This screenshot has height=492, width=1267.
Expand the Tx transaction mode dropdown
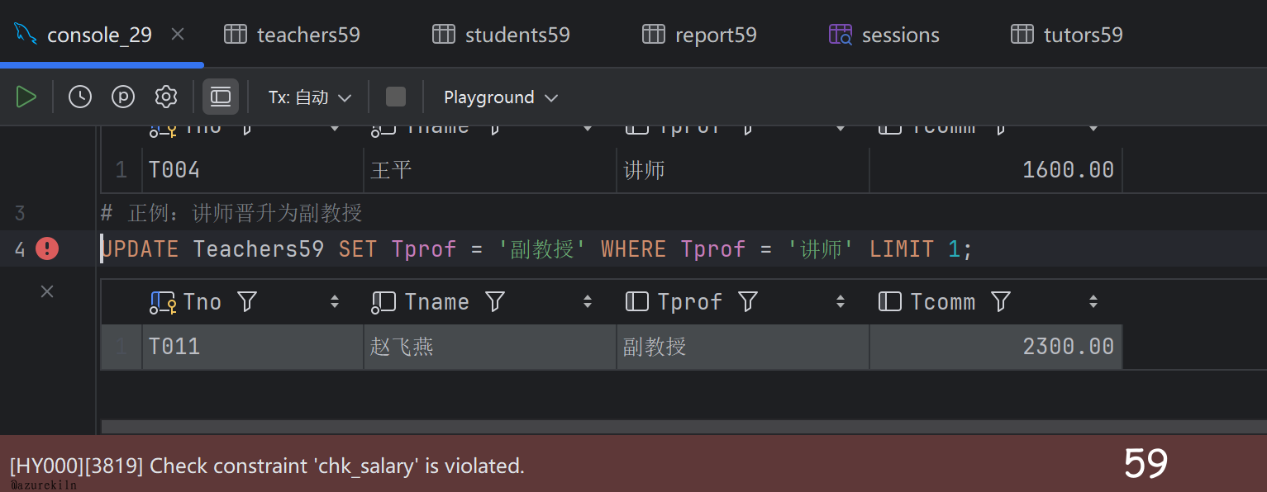click(310, 97)
